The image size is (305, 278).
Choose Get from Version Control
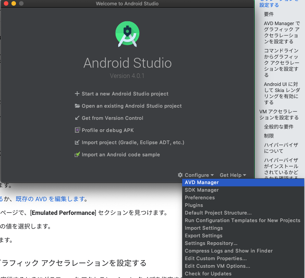(x=113, y=118)
